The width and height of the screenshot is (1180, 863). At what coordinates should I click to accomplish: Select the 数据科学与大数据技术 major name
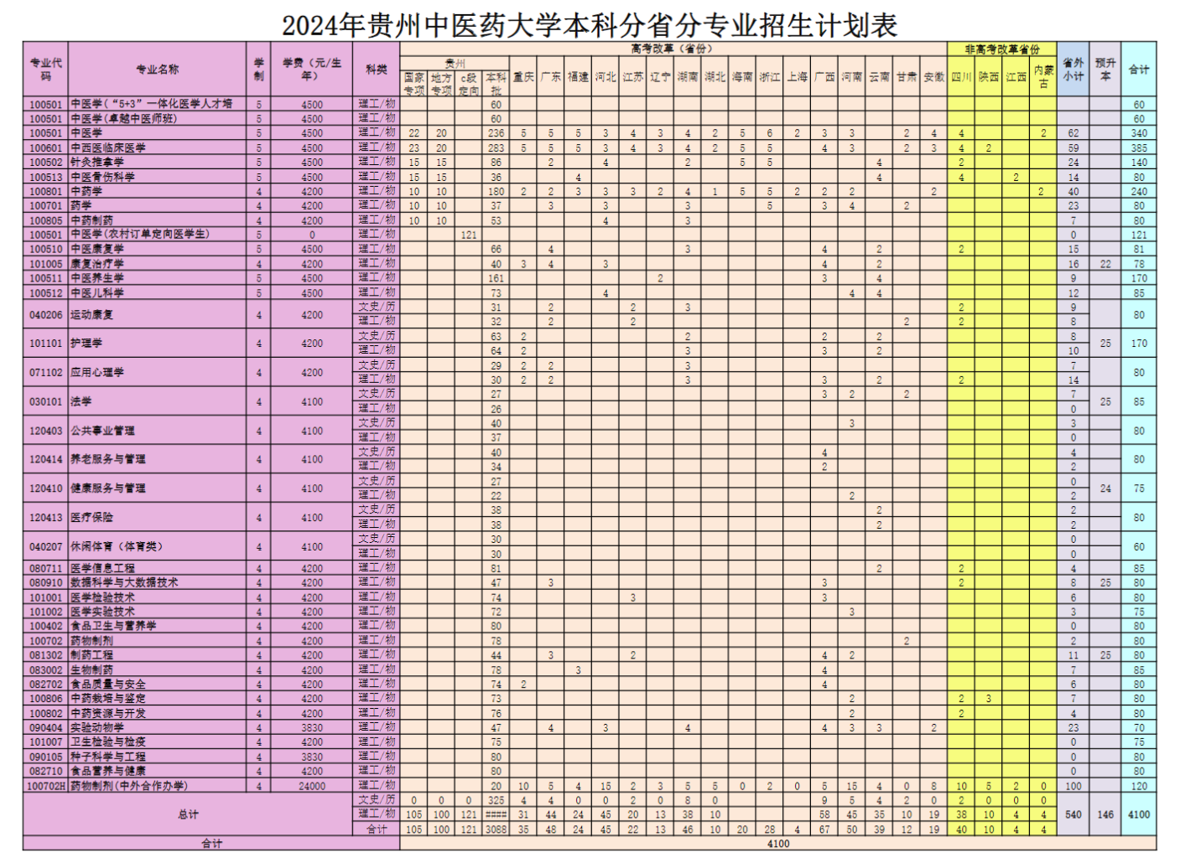(x=124, y=582)
